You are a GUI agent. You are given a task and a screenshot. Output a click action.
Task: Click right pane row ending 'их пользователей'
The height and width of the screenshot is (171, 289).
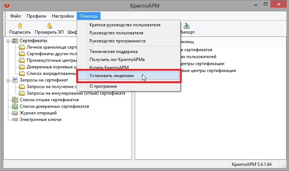pyautogui.click(x=198, y=57)
